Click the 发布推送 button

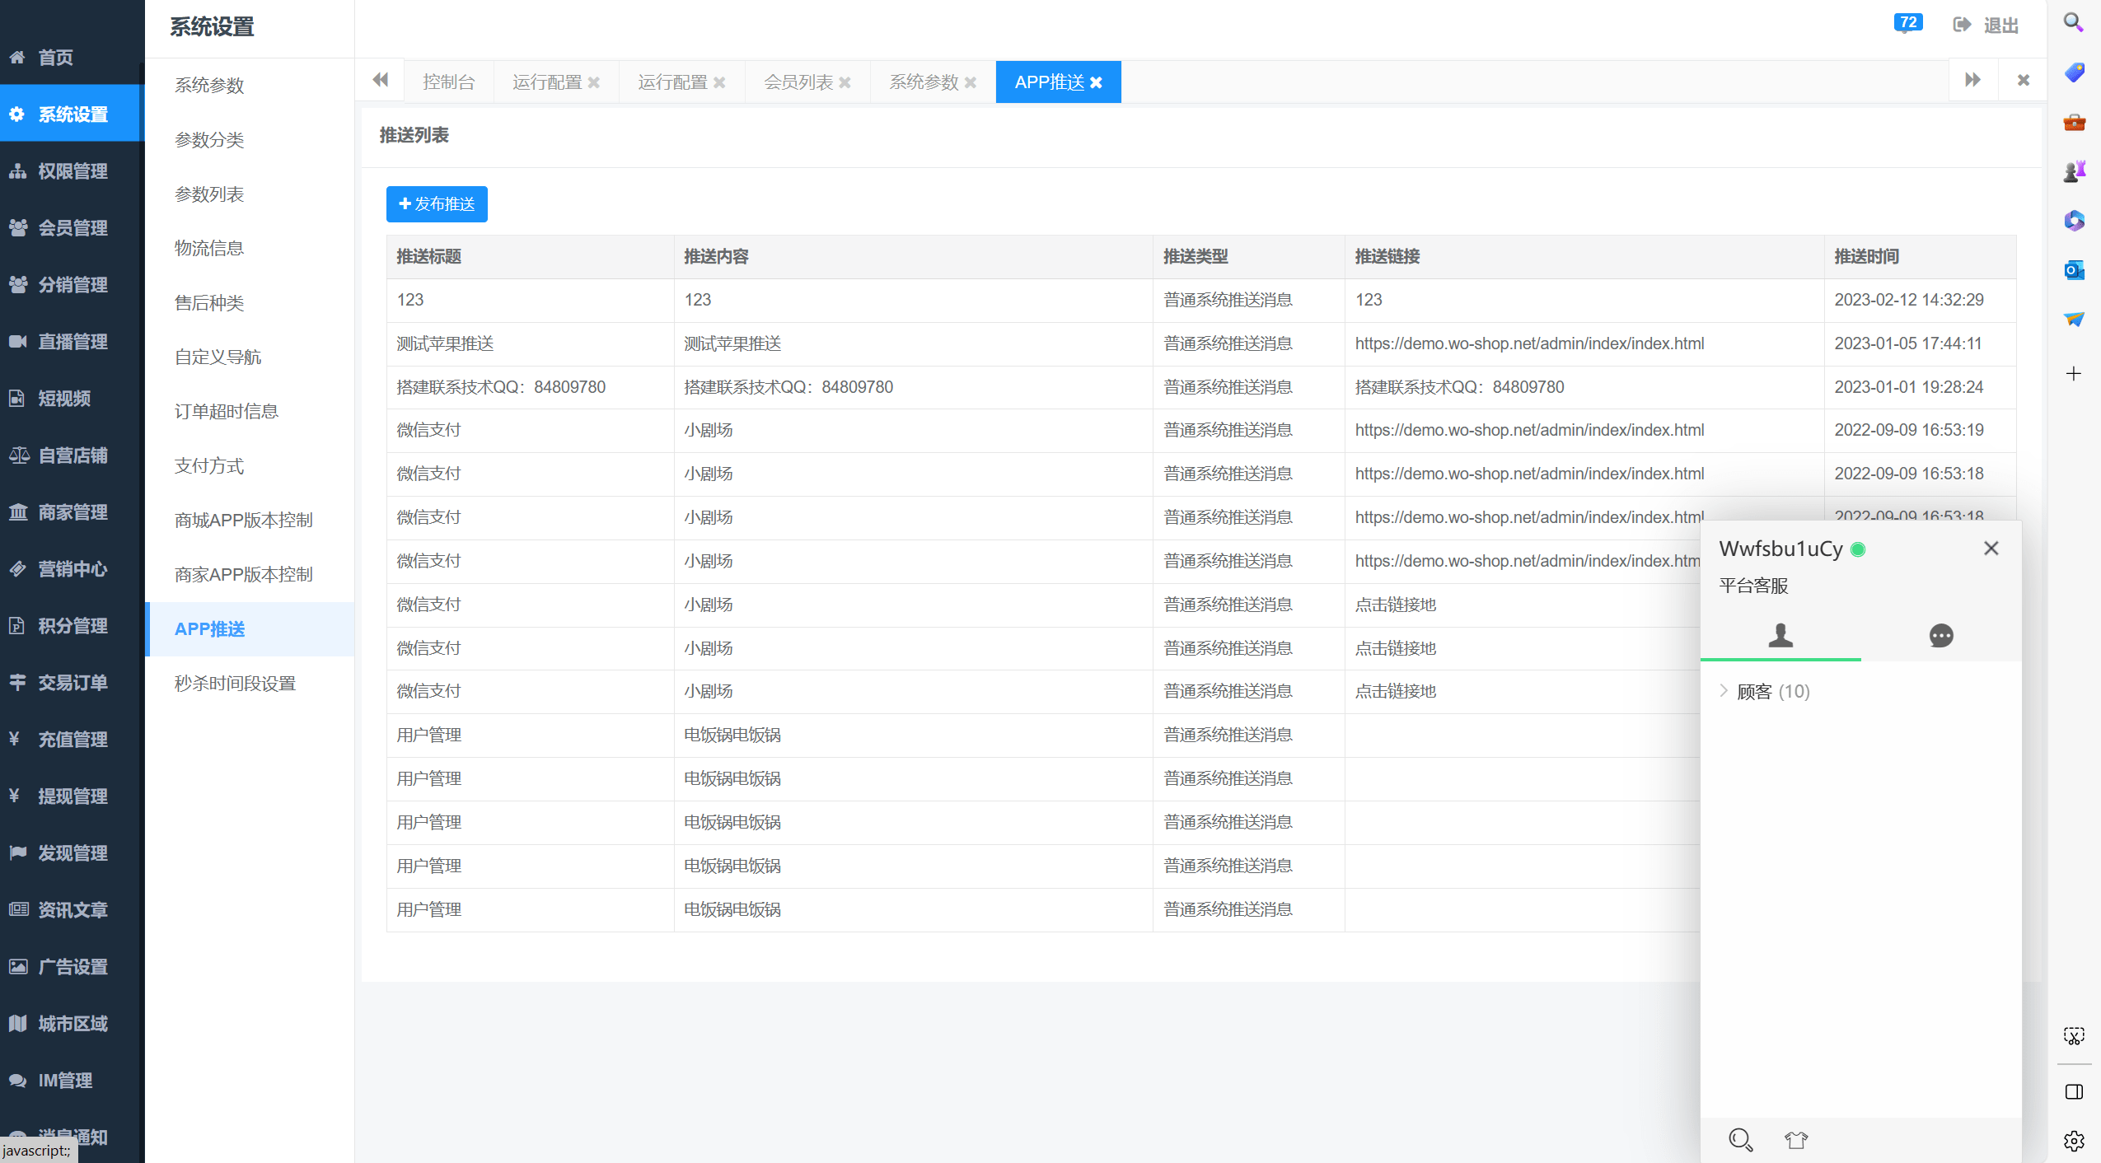[x=437, y=203]
